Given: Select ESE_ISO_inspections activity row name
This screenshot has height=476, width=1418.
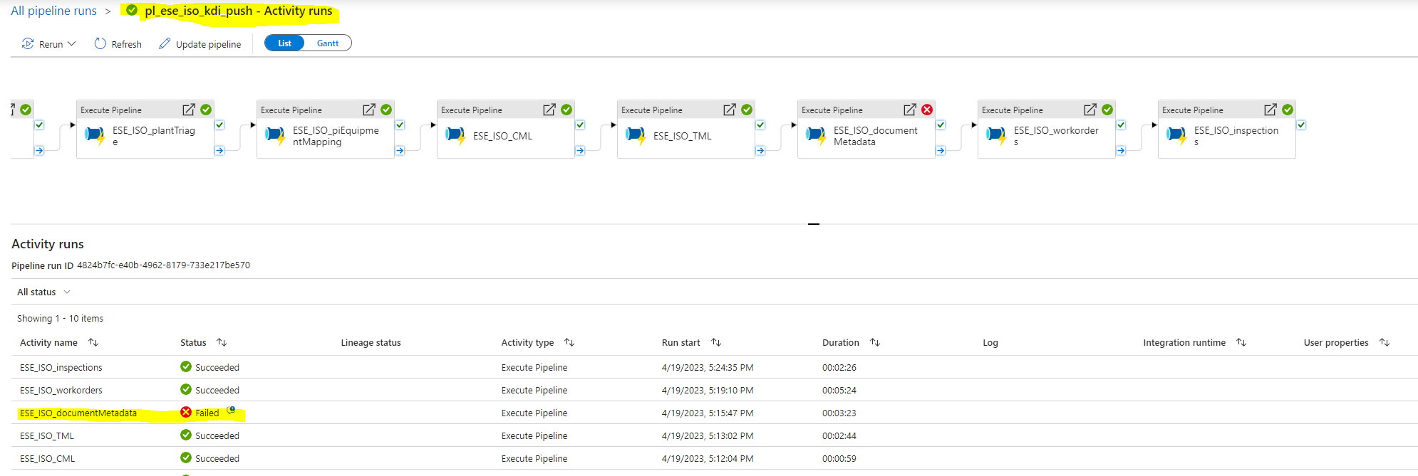Looking at the screenshot, I should click(61, 368).
